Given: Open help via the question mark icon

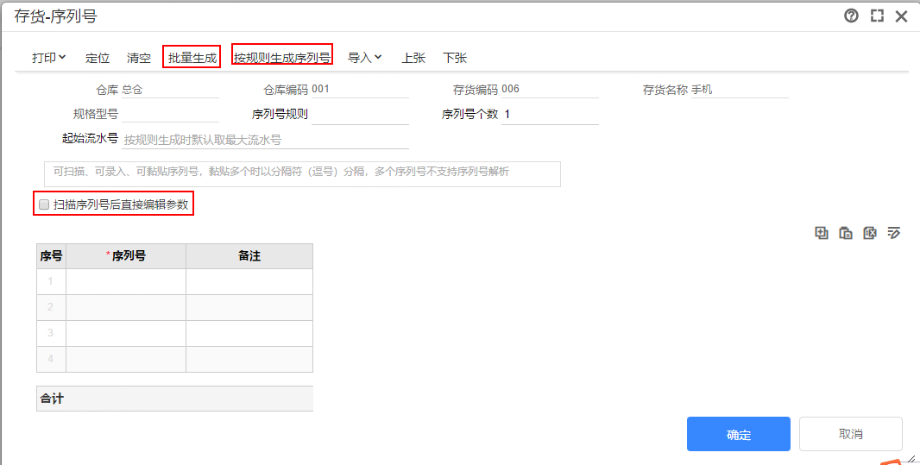Looking at the screenshot, I should pos(851,16).
